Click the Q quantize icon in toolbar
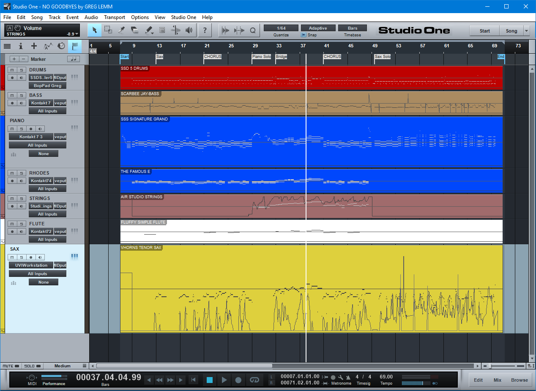This screenshot has width=536, height=391. pos(253,30)
